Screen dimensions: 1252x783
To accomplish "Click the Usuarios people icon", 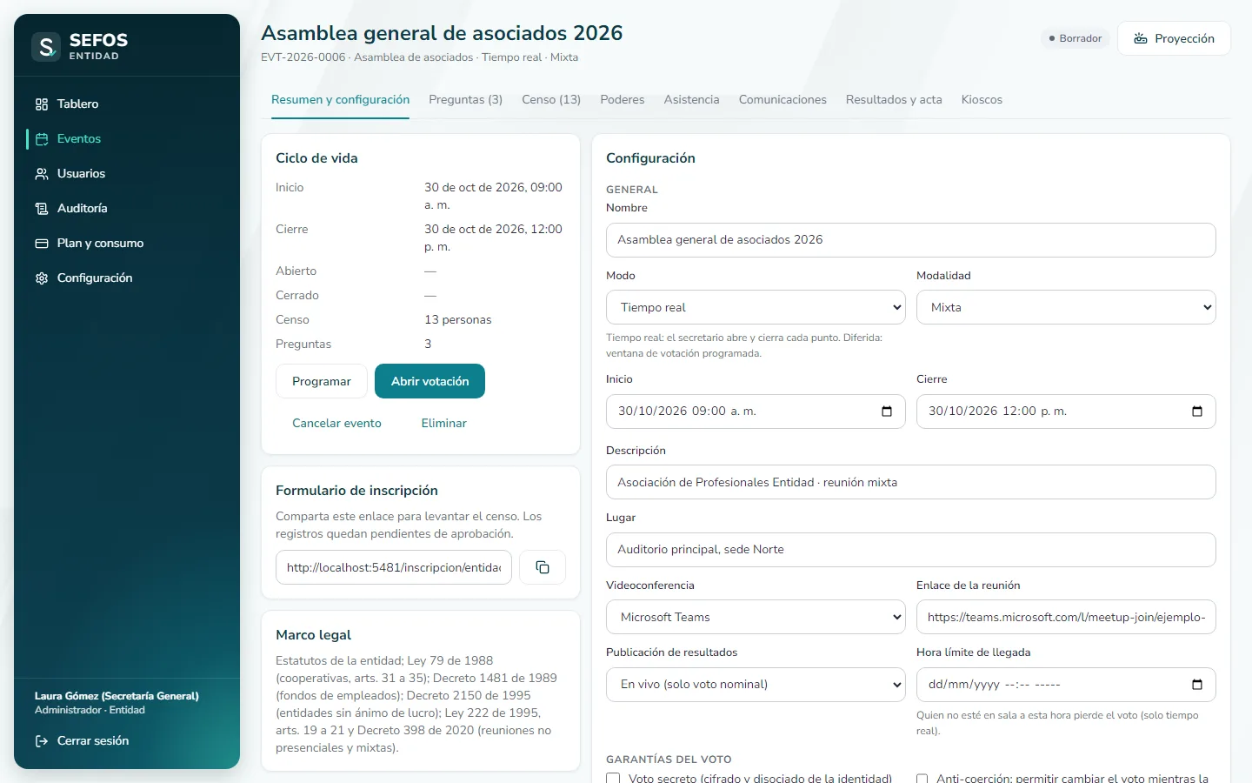I will (42, 174).
